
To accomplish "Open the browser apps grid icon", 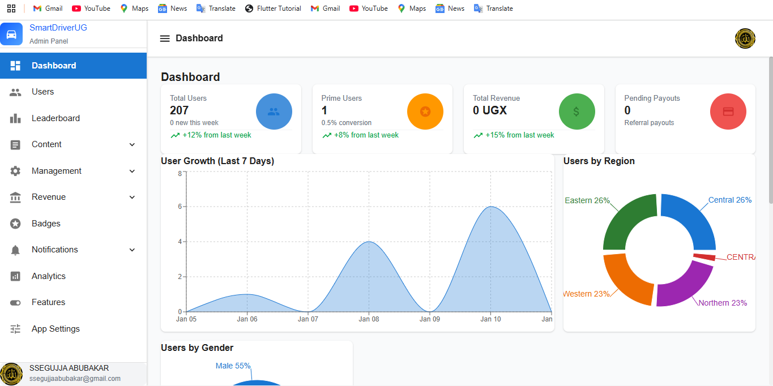I will (11, 8).
